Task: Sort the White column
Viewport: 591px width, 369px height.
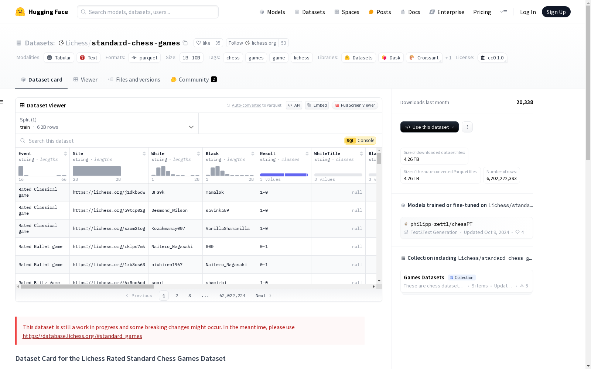Action: 198,154
